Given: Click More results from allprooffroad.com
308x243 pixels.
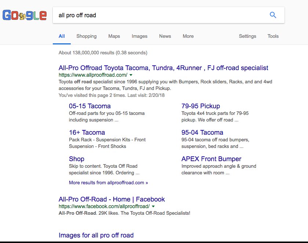Looking at the screenshot, I should click(x=108, y=183).
